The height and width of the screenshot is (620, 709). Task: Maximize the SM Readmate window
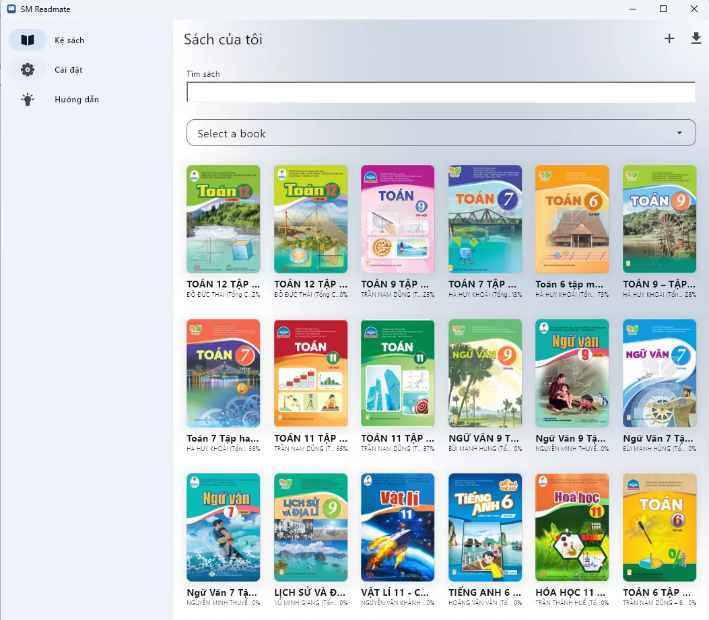click(663, 9)
